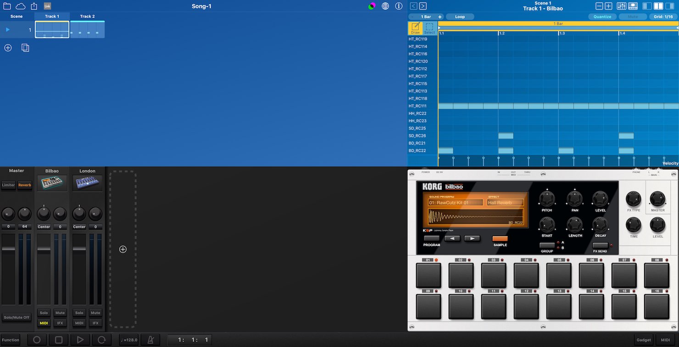Switch to left-panel layout icon
The width and height of the screenshot is (679, 347).
tap(647, 6)
